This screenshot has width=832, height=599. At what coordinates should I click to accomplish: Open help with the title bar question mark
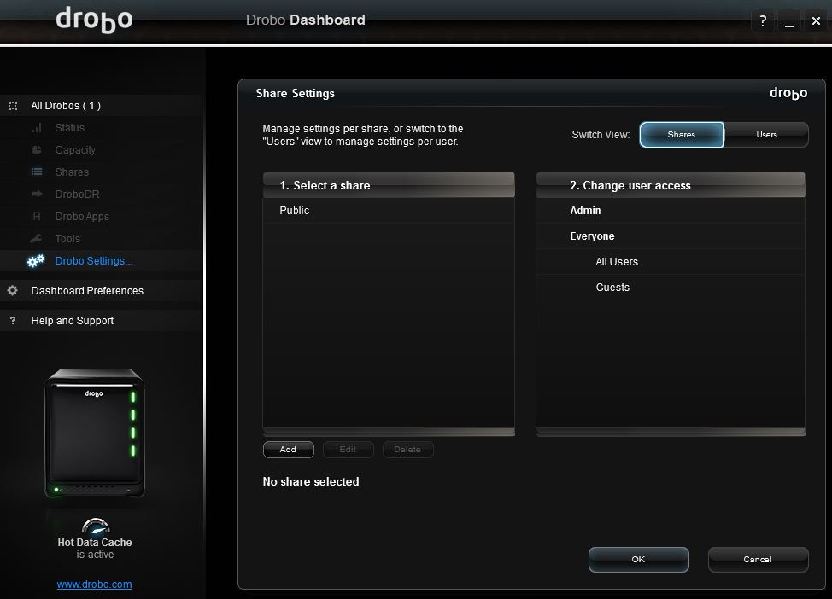[x=763, y=20]
